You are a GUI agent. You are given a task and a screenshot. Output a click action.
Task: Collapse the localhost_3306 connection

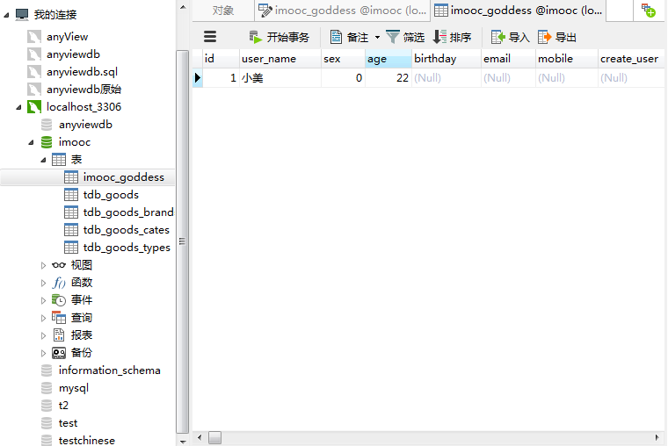[18, 107]
